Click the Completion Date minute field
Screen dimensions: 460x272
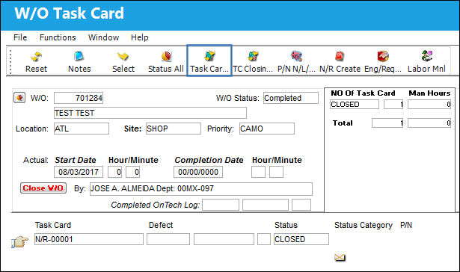pyautogui.click(x=276, y=172)
